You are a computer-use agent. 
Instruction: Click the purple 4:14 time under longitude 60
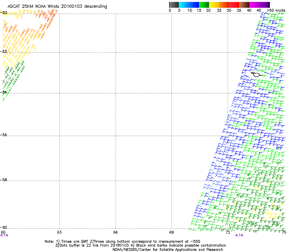tap(4, 235)
